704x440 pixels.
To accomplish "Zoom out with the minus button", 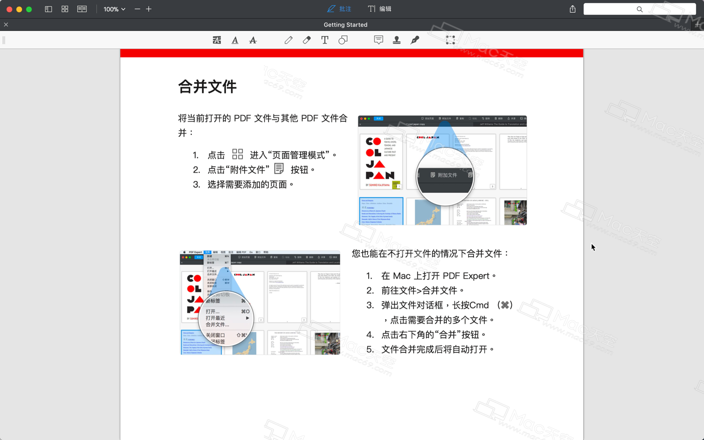I will pyautogui.click(x=137, y=9).
